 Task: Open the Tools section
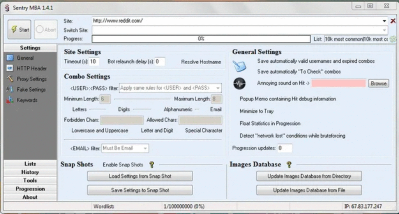point(30,180)
